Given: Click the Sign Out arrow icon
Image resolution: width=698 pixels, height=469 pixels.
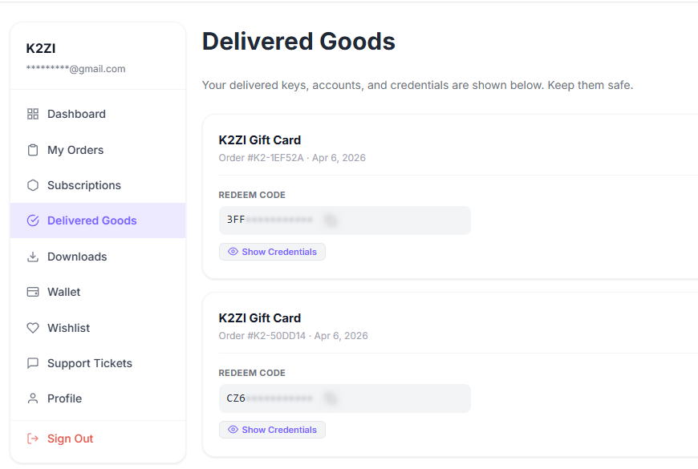Looking at the screenshot, I should [x=33, y=439].
